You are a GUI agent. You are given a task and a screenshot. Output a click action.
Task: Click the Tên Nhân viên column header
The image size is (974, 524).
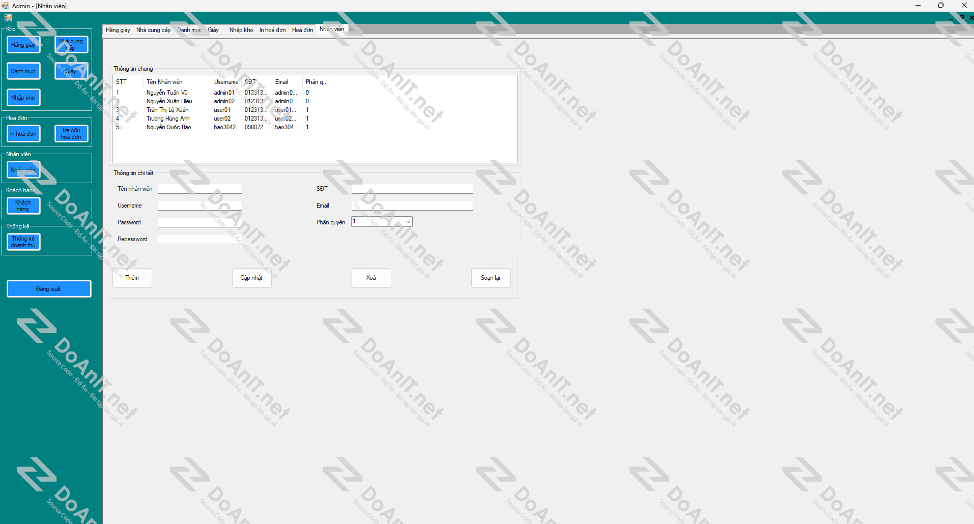point(177,82)
